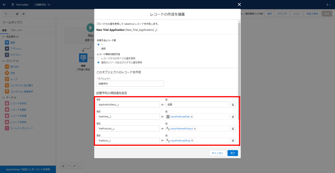Remove the InputPreferredProduct value pill
This screenshot has width=335, height=173.
[195, 129]
